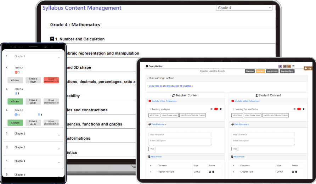Switch to the Planning tab on tablet
316x184 pixels.
click(x=250, y=71)
